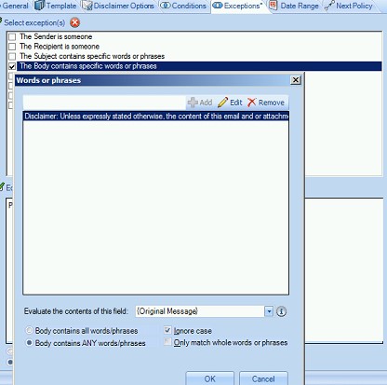Click the Template tab icon
The height and width of the screenshot is (385, 387).
coord(39,6)
